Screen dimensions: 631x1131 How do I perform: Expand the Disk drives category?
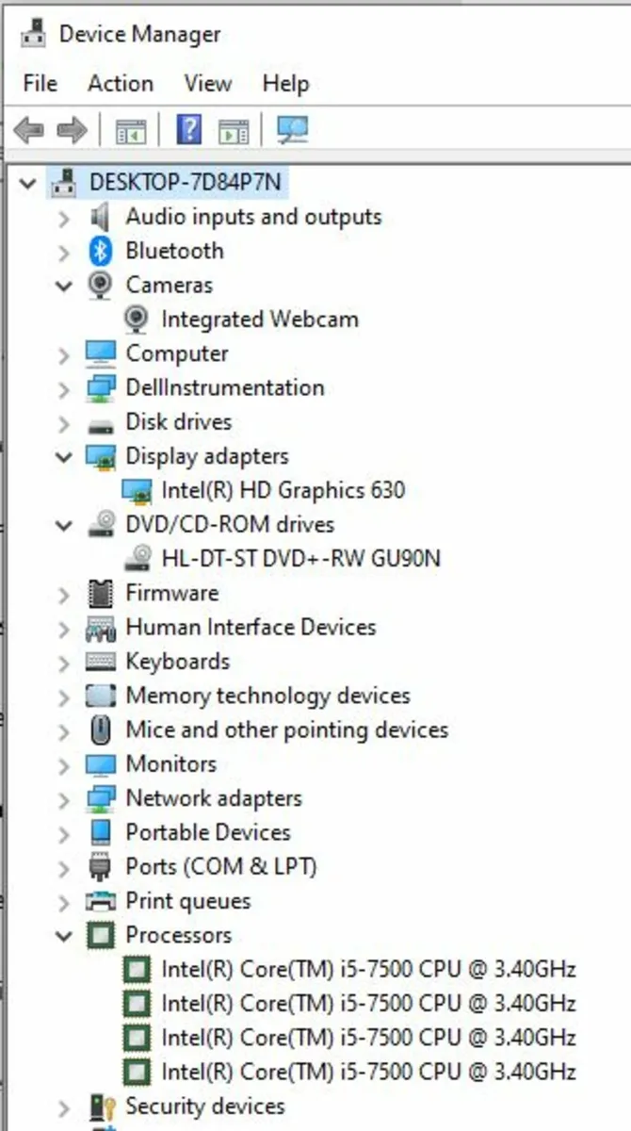click(63, 421)
